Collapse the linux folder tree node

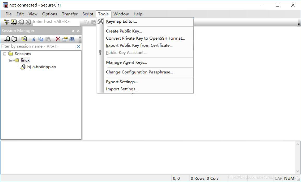click(x=11, y=60)
